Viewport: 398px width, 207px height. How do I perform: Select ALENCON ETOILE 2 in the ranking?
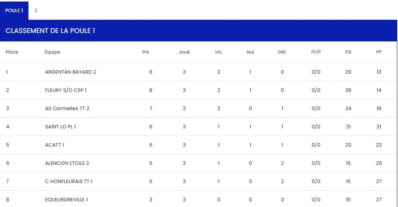point(67,163)
